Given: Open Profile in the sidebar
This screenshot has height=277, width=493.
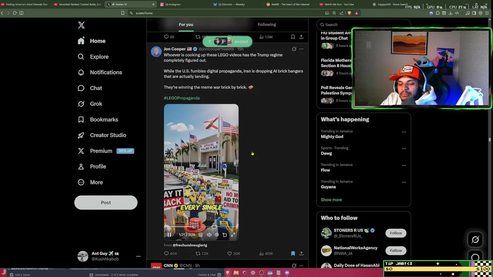Looking at the screenshot, I should (92, 167).
